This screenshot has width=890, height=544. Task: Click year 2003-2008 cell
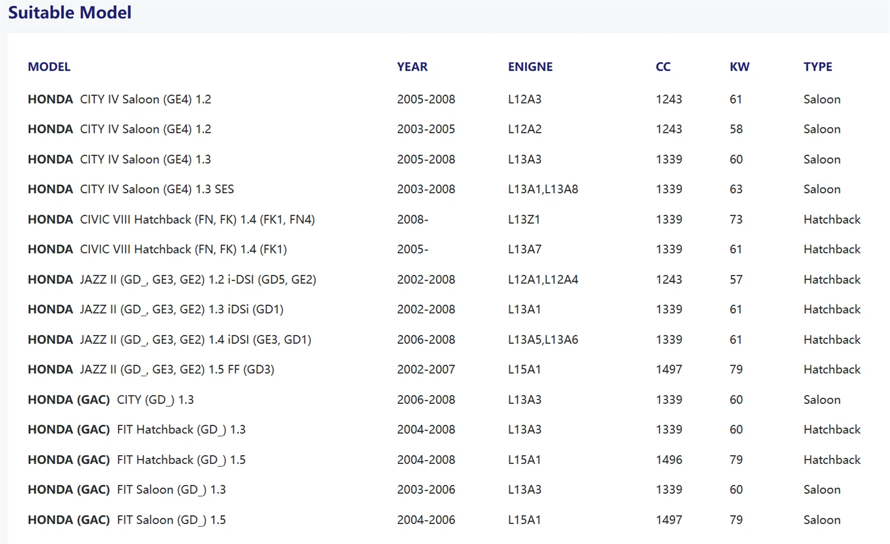[426, 189]
